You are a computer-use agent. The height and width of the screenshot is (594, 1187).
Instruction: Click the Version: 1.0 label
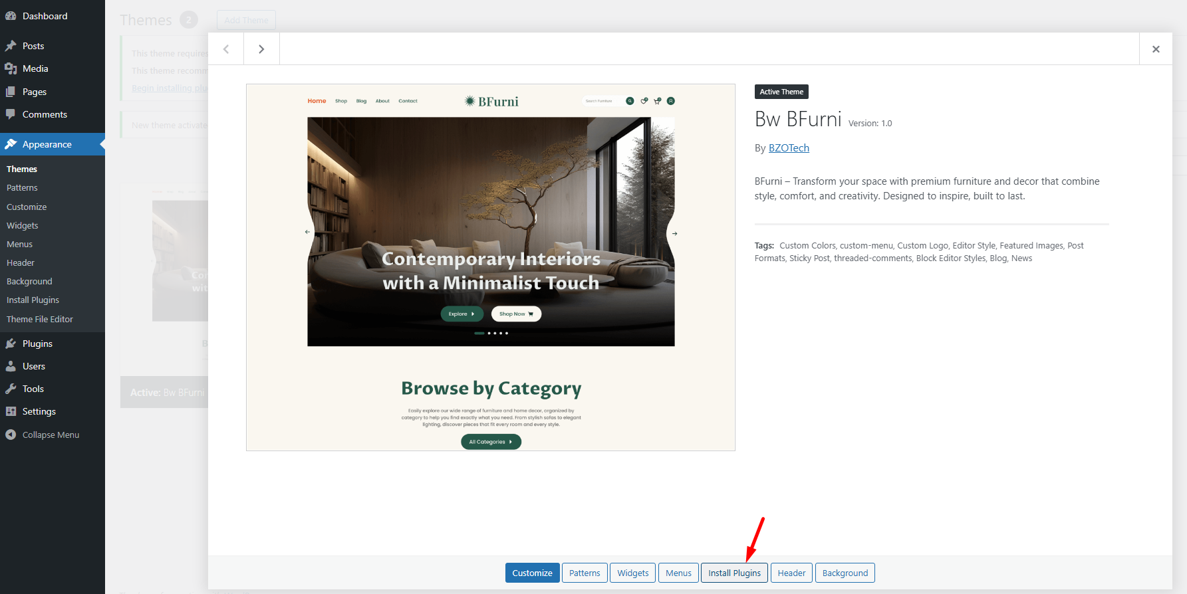(x=870, y=123)
